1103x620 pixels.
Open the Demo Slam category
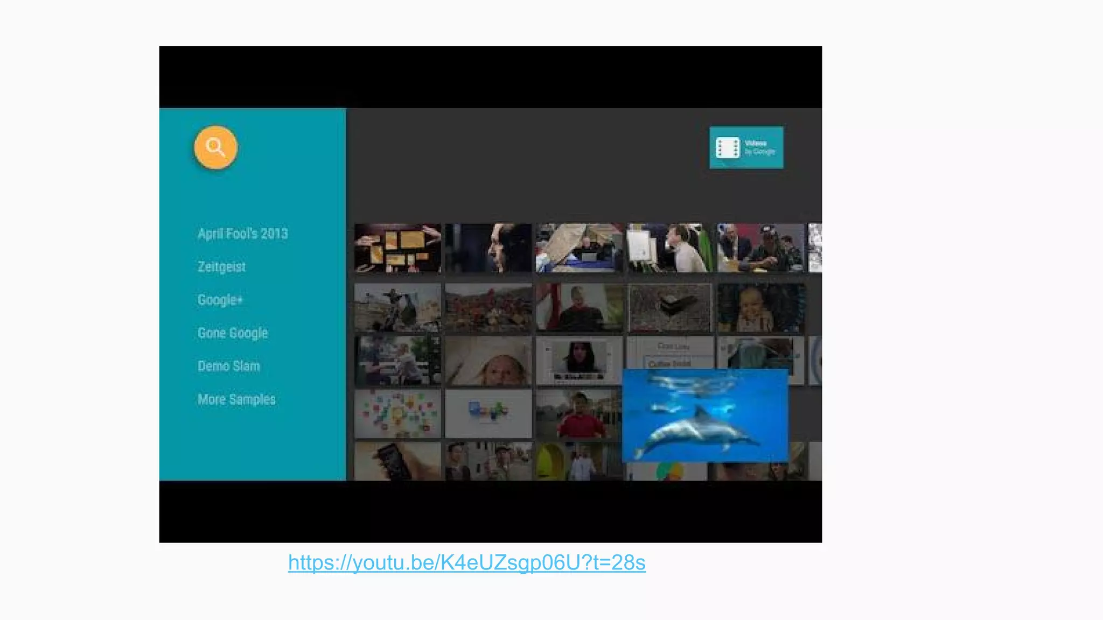pos(228,367)
